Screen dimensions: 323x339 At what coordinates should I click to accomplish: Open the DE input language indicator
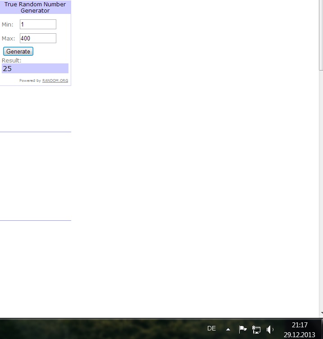click(211, 329)
